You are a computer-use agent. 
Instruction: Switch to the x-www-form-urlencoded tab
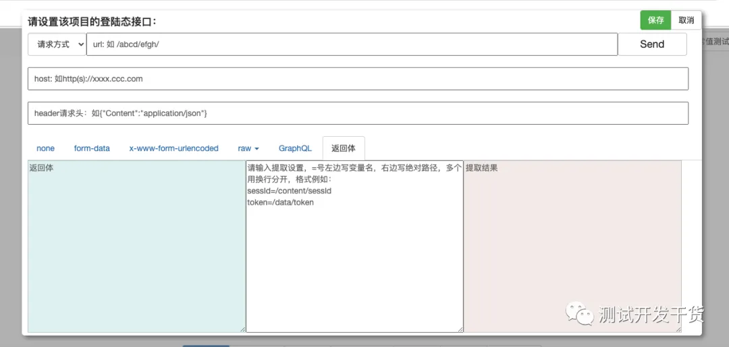tap(174, 148)
